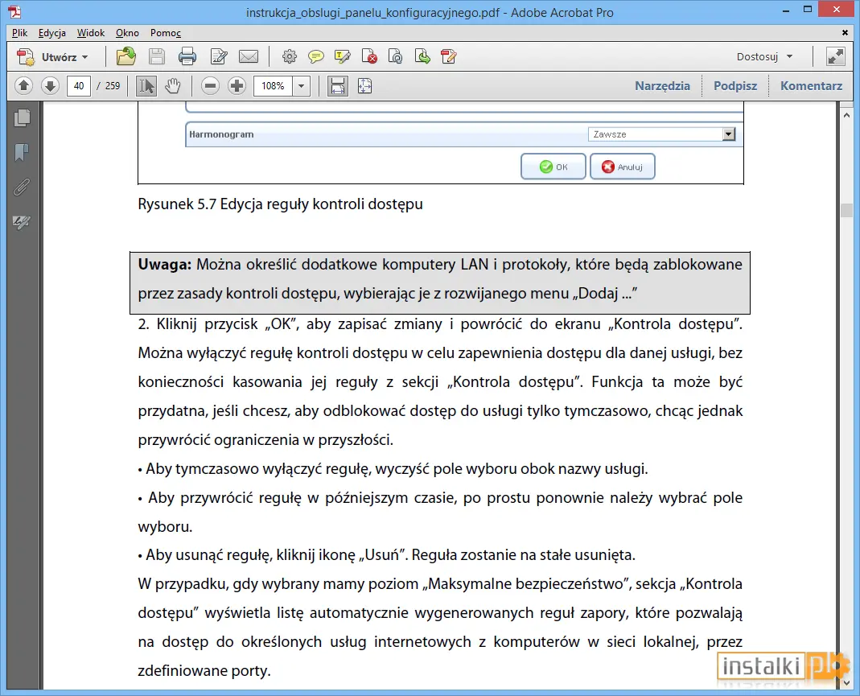
Task: Click the OK button in the figure
Action: (553, 167)
